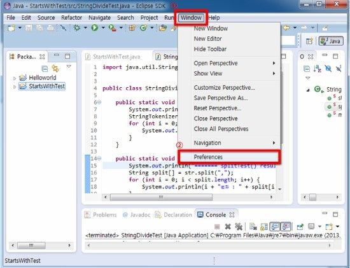Close the Package Explorer tab
The image size is (350, 268).
pyautogui.click(x=42, y=57)
